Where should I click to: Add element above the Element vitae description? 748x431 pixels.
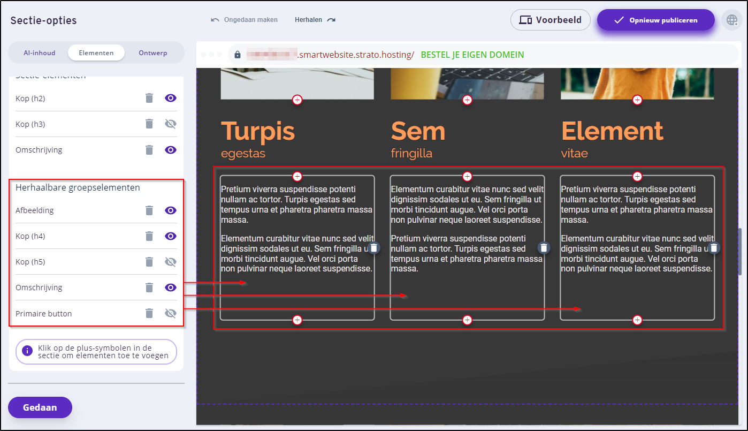(637, 176)
